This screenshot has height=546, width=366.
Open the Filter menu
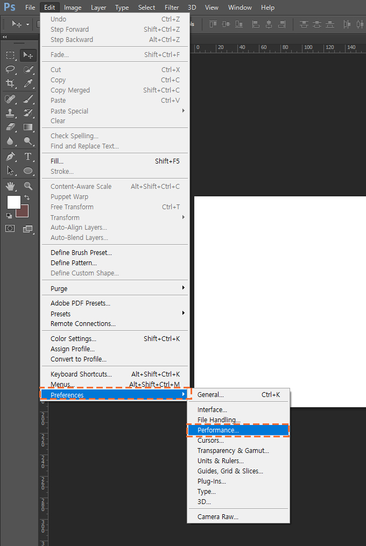(172, 8)
